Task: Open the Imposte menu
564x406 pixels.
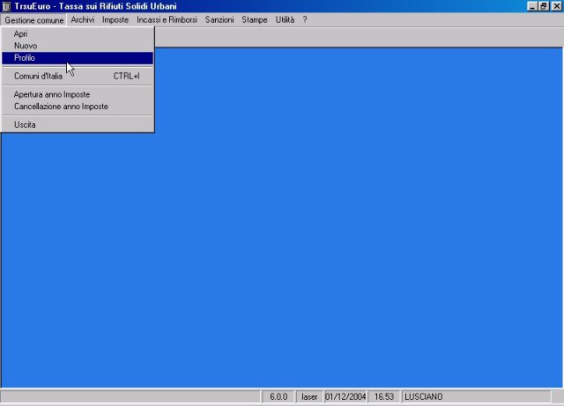Action: (115, 19)
